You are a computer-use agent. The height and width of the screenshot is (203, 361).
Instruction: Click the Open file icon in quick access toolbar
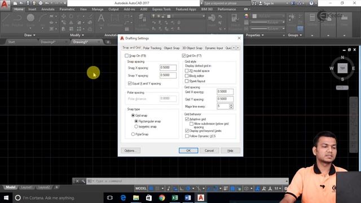[21, 3]
